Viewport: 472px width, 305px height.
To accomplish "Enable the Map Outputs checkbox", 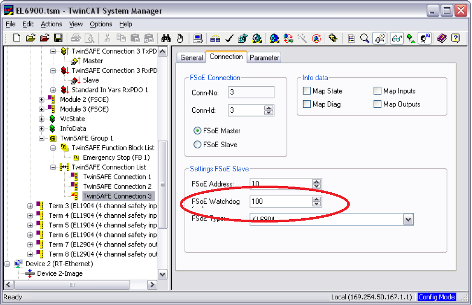I will tap(377, 104).
